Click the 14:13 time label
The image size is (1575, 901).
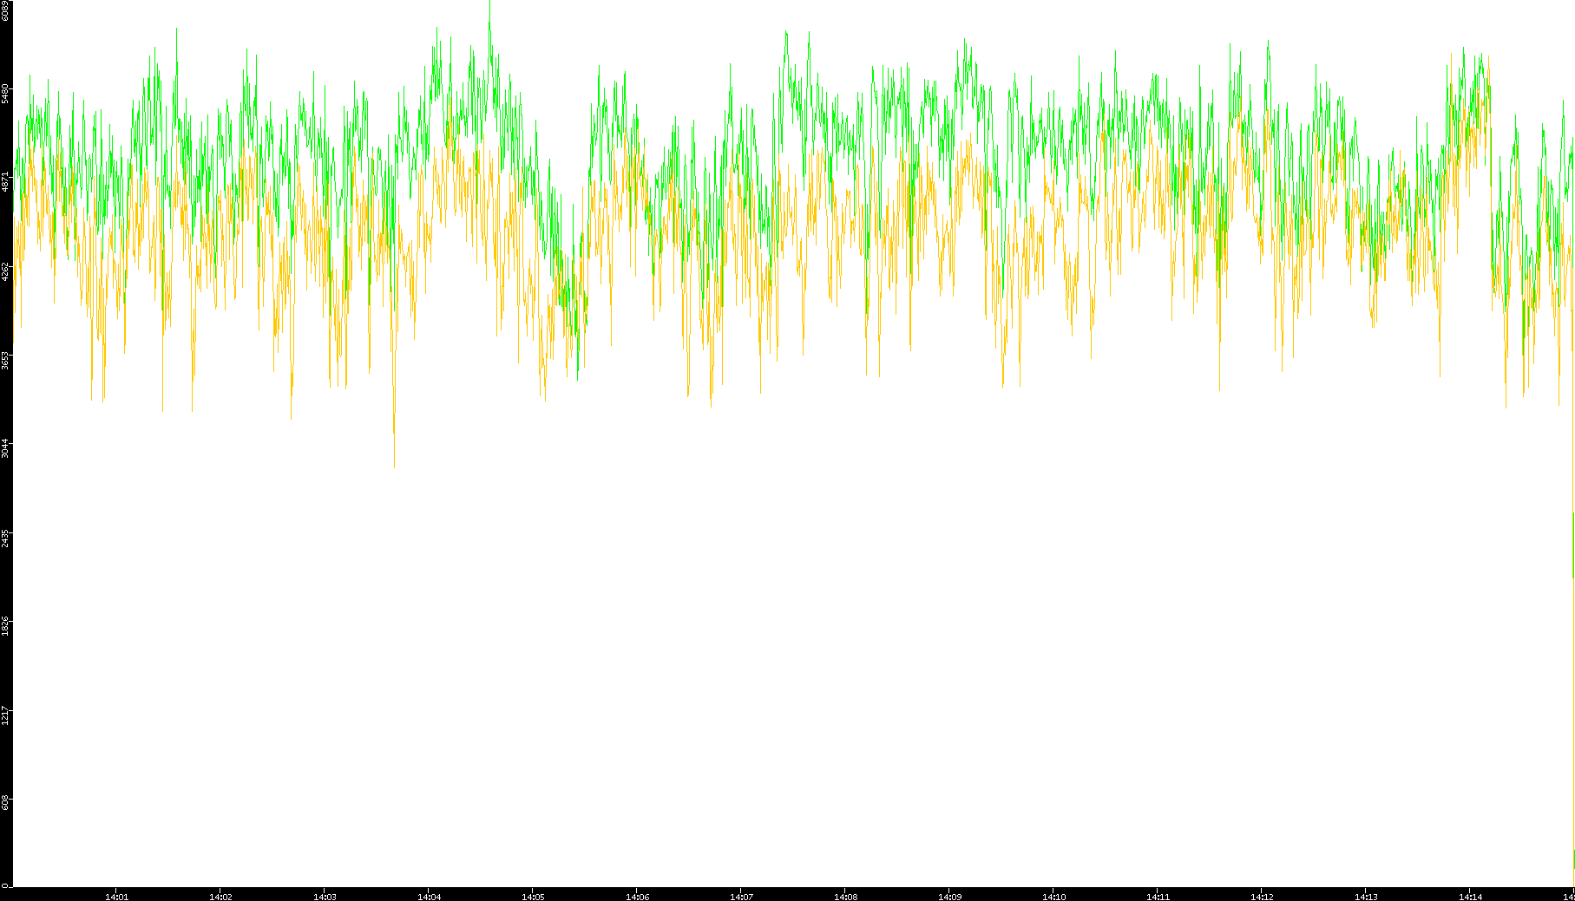(x=1366, y=897)
